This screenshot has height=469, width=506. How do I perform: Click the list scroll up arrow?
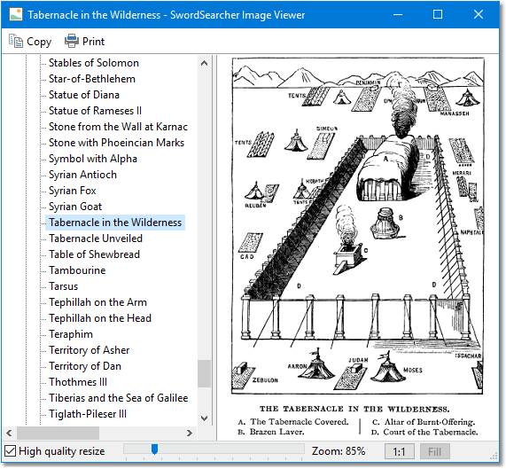tap(204, 63)
